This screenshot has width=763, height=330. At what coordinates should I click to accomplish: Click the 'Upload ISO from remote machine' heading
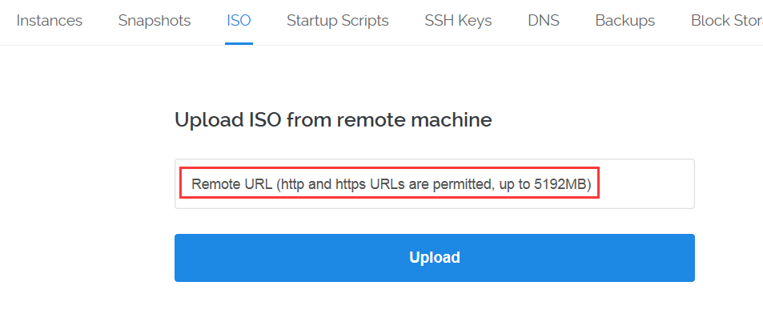point(333,119)
